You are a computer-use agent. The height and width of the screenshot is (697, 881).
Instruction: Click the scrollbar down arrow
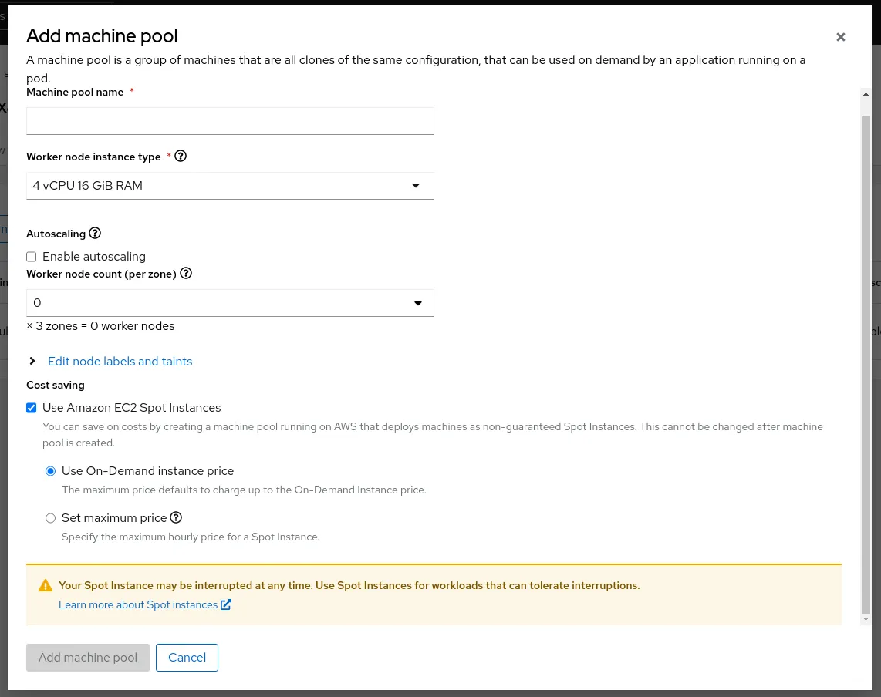(x=866, y=617)
